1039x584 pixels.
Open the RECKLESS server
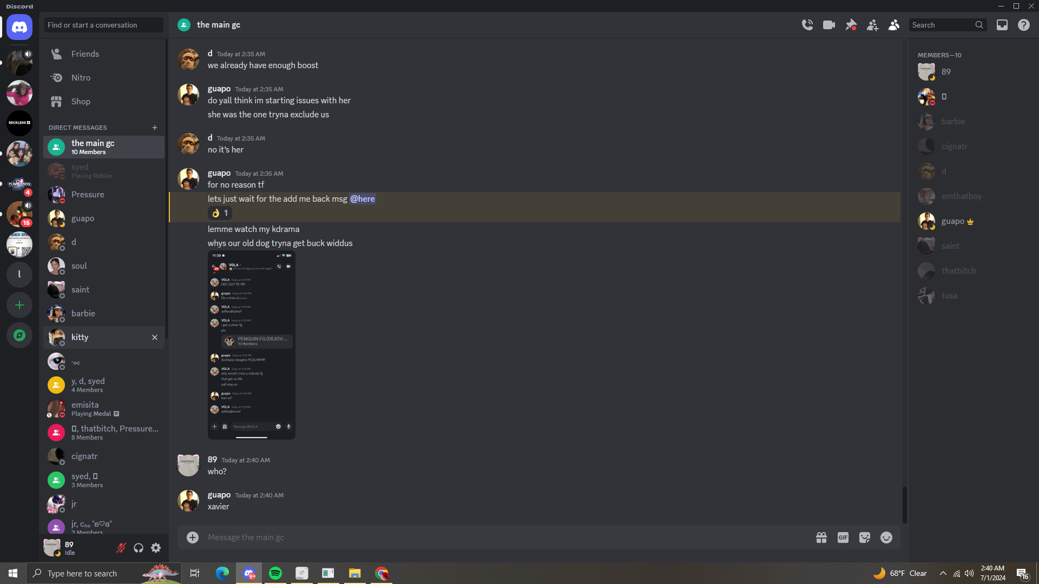click(x=19, y=123)
